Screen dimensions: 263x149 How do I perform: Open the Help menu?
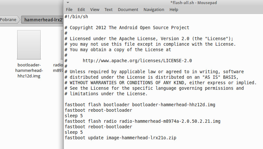point(174,9)
